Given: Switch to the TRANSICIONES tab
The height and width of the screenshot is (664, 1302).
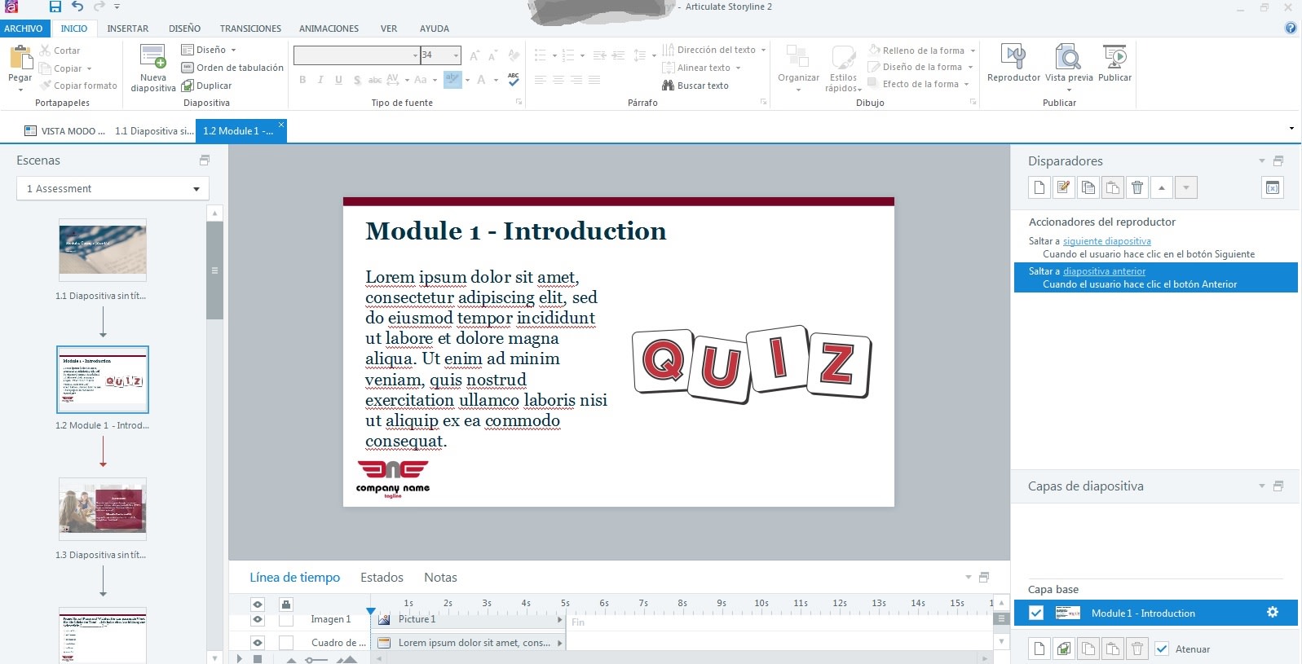Looking at the screenshot, I should click(250, 29).
